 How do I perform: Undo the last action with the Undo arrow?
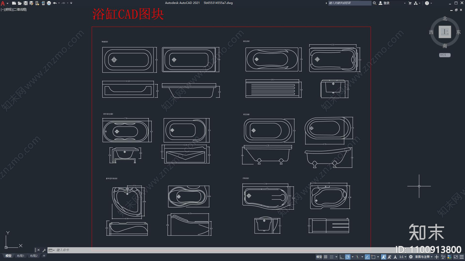click(55, 3)
